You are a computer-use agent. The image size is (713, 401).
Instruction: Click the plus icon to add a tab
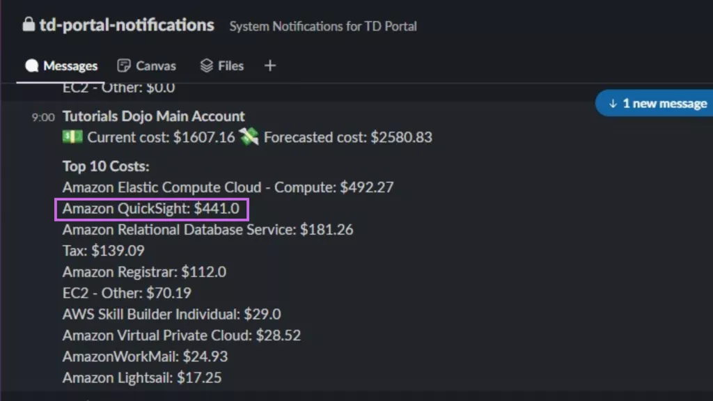click(x=270, y=66)
